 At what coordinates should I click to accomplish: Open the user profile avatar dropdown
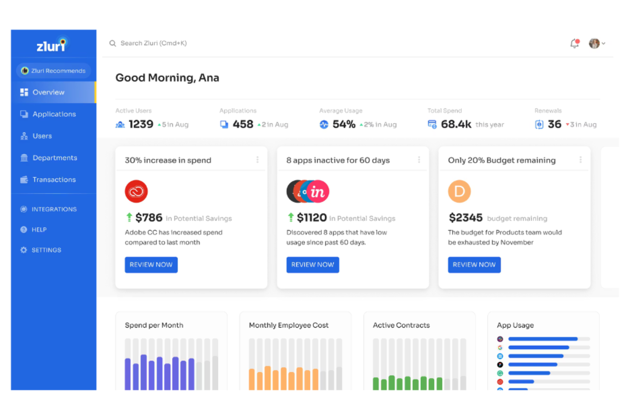click(x=596, y=43)
